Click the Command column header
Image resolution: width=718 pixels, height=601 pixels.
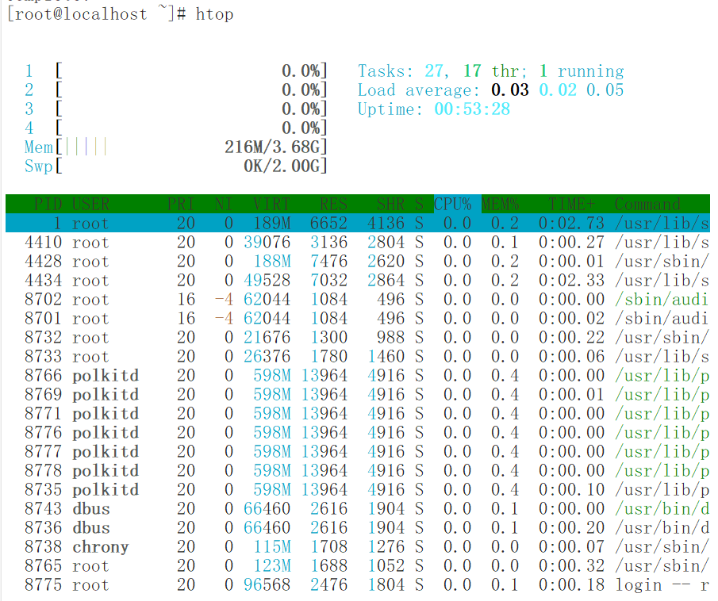[647, 204]
